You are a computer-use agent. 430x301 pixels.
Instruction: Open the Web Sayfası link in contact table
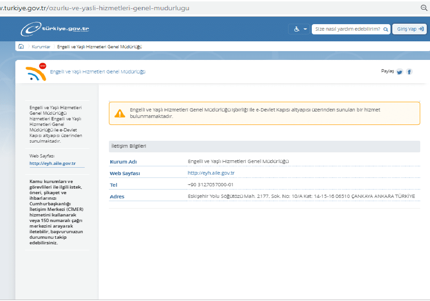pos(211,173)
